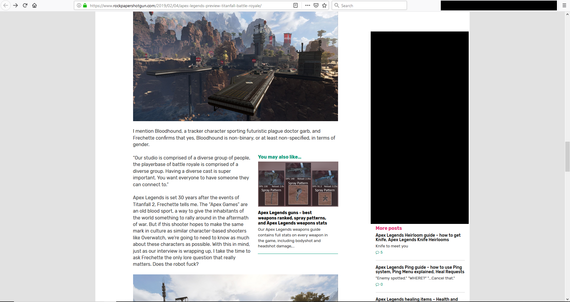Open the Apex Legends Heirloom guide link
The width and height of the screenshot is (570, 302).
click(x=418, y=237)
